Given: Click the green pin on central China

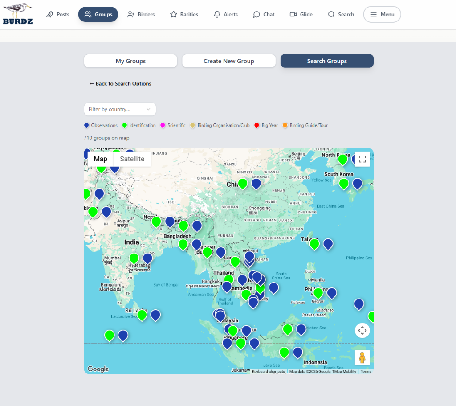Looking at the screenshot, I should (x=243, y=184).
